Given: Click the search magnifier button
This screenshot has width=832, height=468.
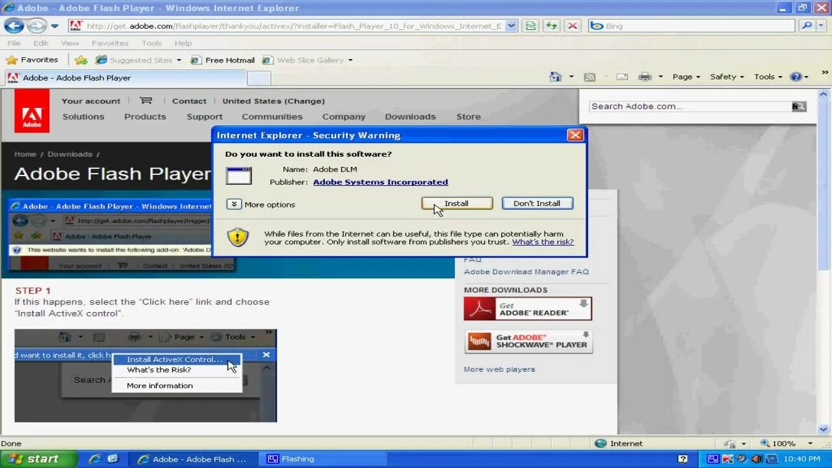Looking at the screenshot, I should click(x=807, y=26).
